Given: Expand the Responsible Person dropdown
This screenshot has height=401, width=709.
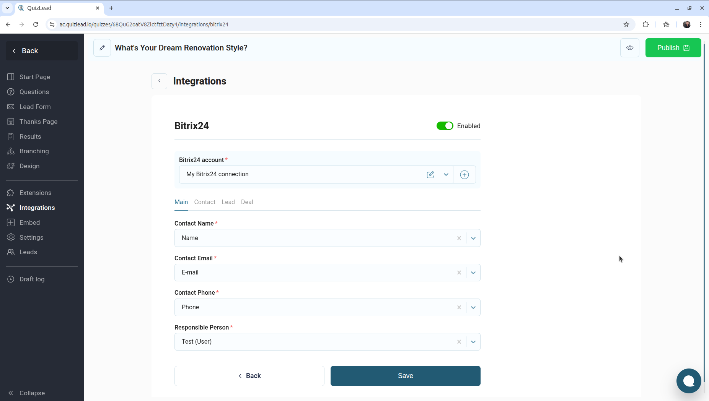Looking at the screenshot, I should [473, 342].
